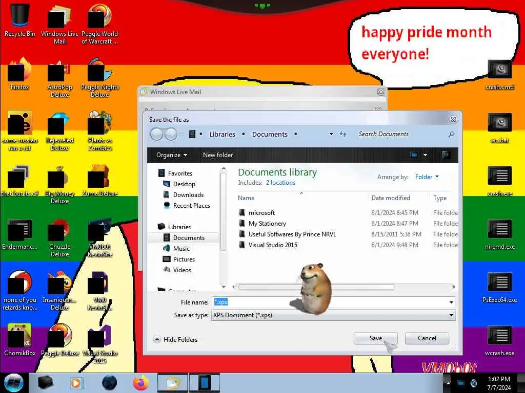The image size is (525, 393).
Task: Select Music library in navigation pane
Action: coord(176,248)
